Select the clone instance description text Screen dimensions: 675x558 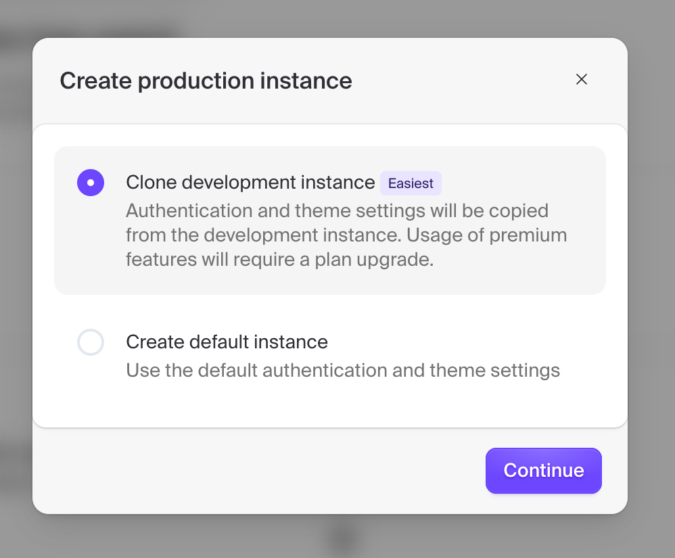(345, 235)
